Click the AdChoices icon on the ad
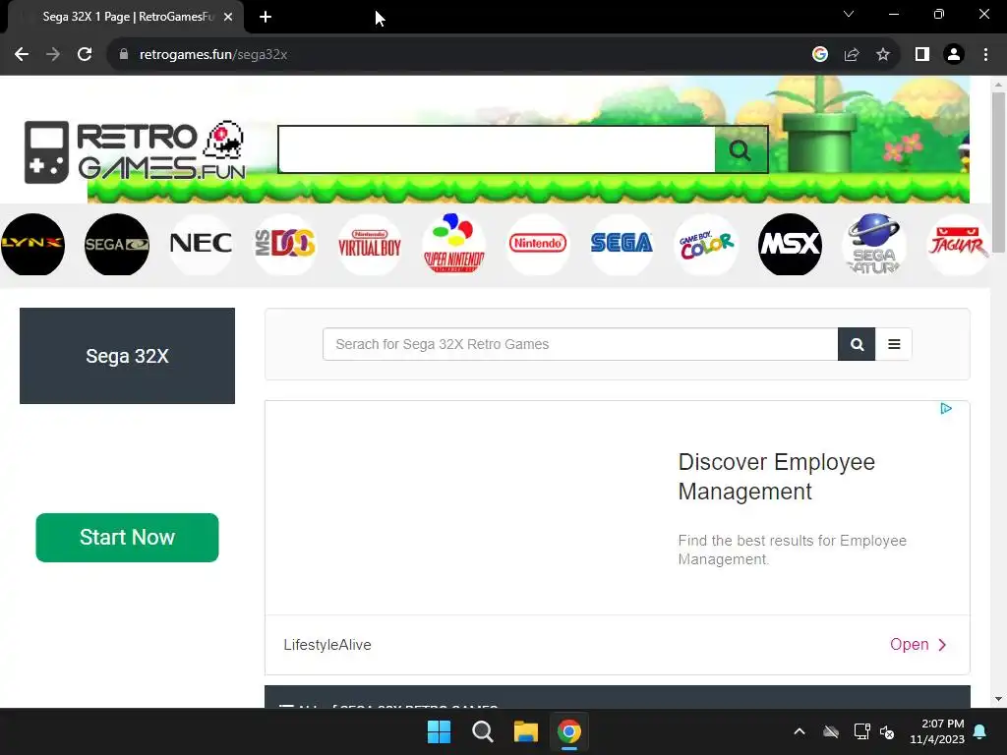Viewport: 1007px width, 755px height. [945, 408]
